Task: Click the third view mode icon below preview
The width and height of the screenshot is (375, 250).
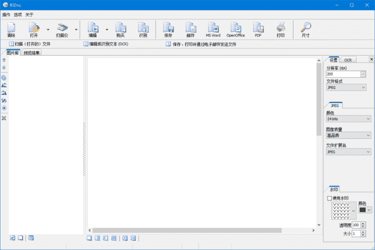Action: (105, 238)
